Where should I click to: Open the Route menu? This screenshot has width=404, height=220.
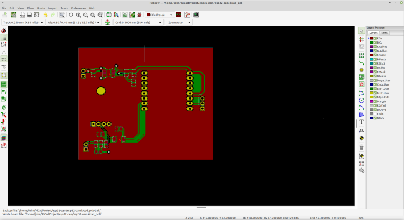pos(41,8)
